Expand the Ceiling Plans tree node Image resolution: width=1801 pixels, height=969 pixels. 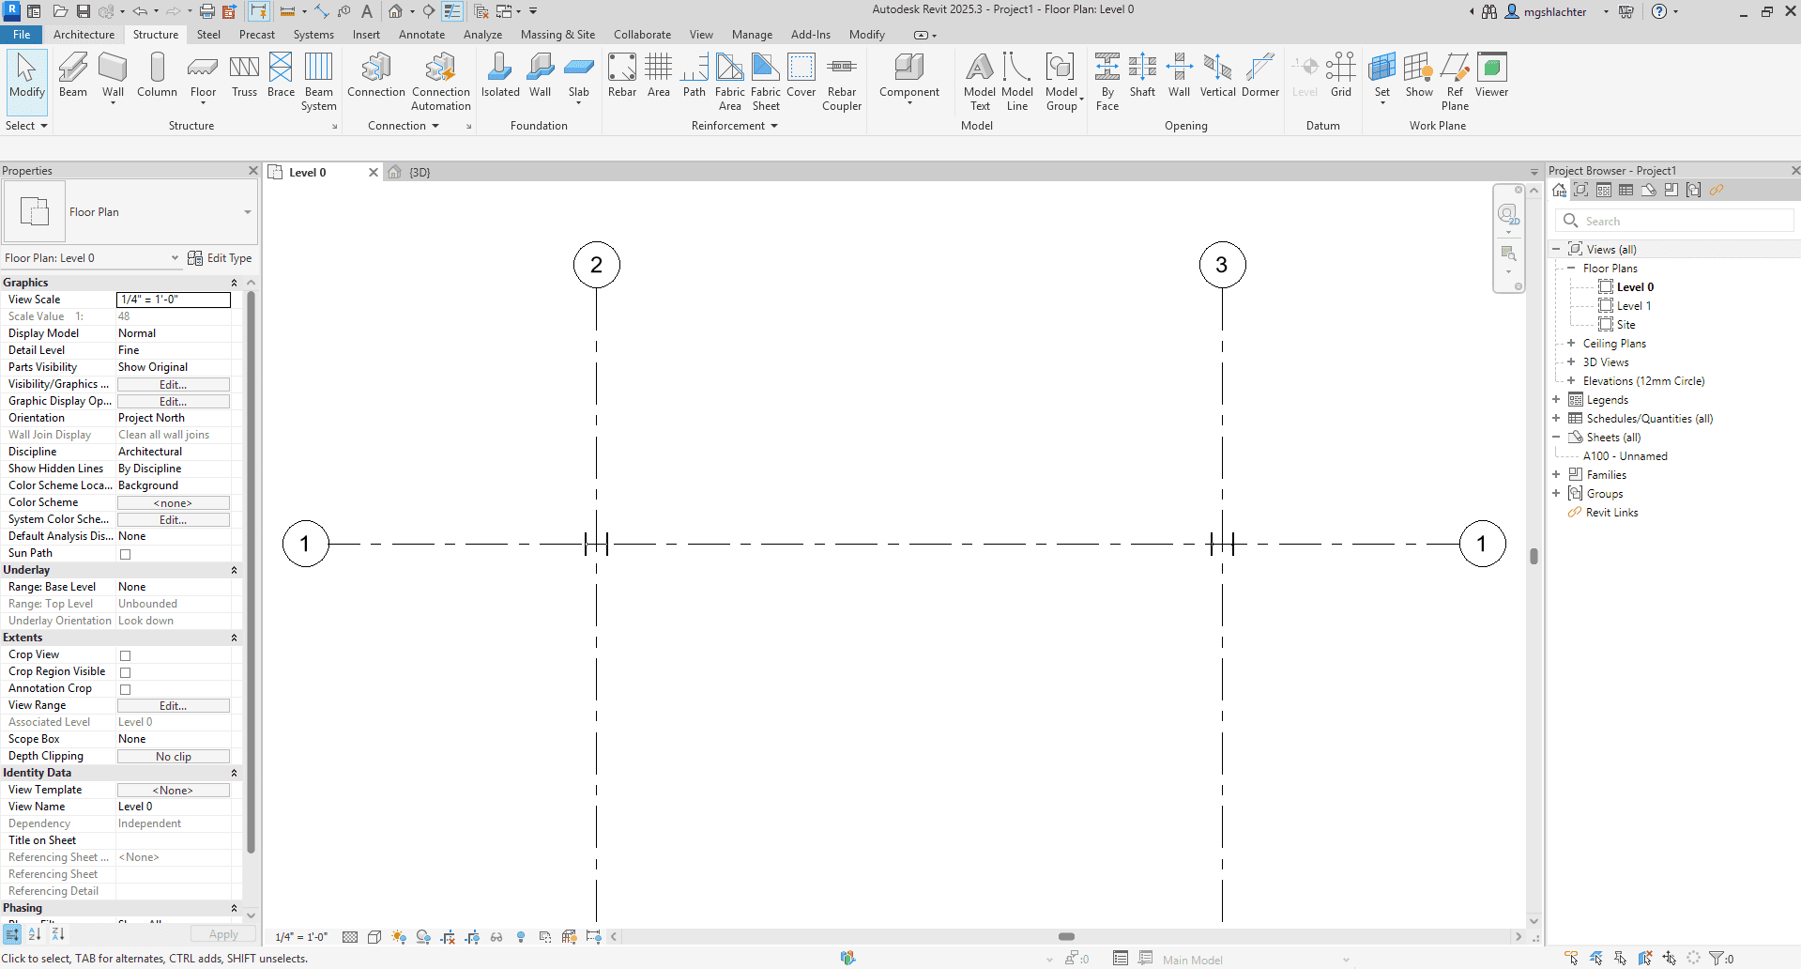1571,344
